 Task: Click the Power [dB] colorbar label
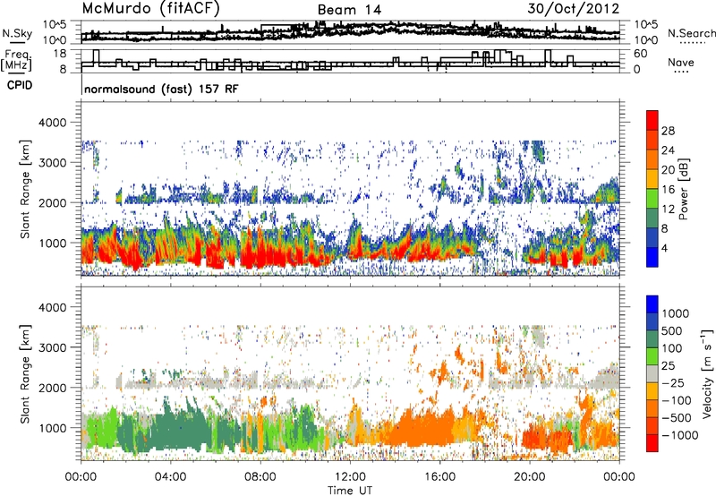(x=683, y=189)
